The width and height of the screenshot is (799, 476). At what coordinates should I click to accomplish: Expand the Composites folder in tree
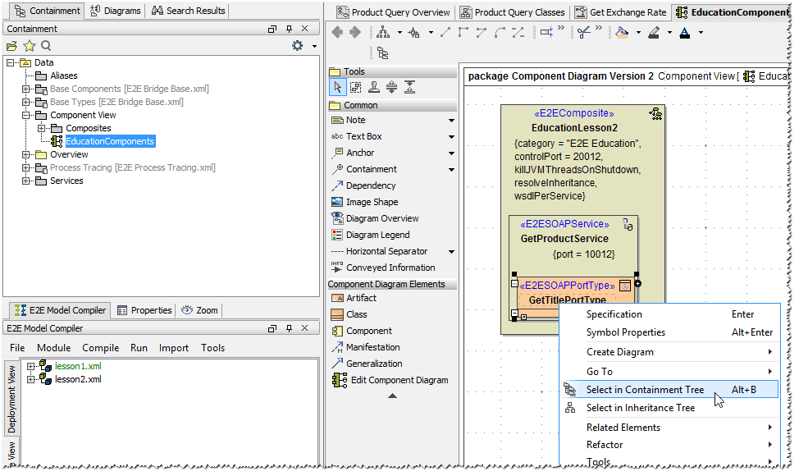click(x=41, y=129)
